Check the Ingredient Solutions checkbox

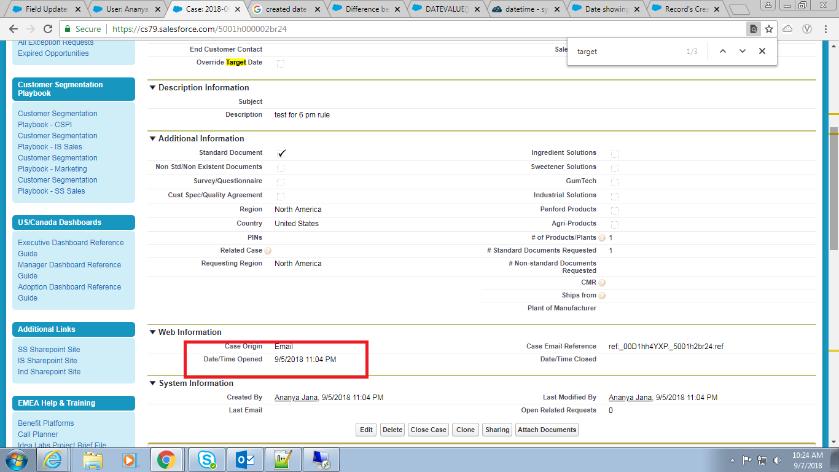click(x=615, y=154)
